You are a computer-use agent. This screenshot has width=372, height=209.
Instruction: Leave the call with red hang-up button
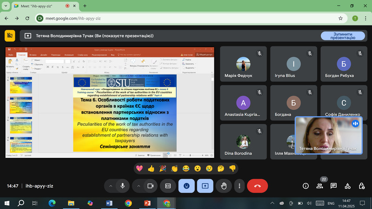coord(258,186)
